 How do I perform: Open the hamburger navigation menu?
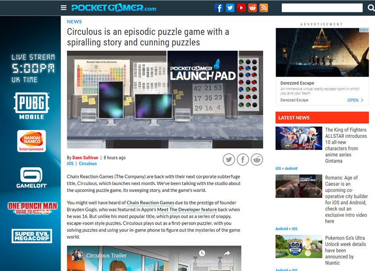click(63, 8)
